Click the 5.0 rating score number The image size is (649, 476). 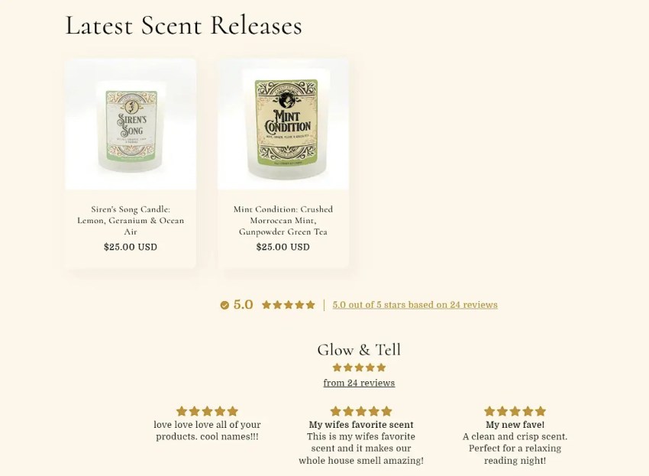coord(243,305)
